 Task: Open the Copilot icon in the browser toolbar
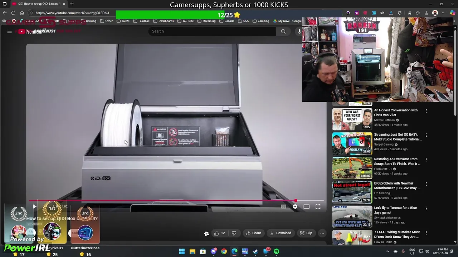tap(453, 13)
